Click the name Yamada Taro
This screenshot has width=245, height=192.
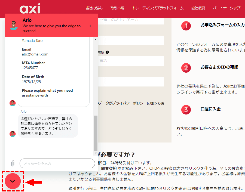click(x=32, y=41)
